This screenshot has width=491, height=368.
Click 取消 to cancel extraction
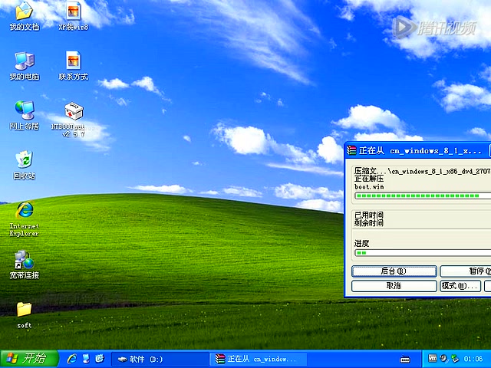[x=394, y=286]
